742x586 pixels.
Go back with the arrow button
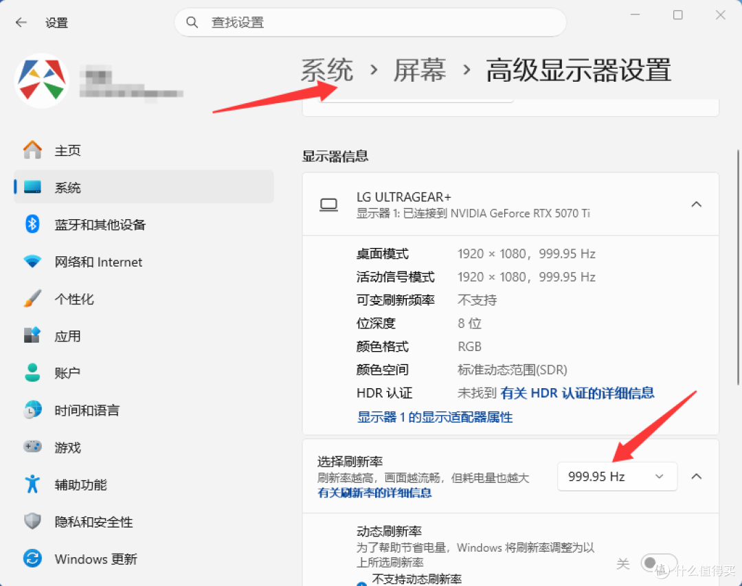21,22
